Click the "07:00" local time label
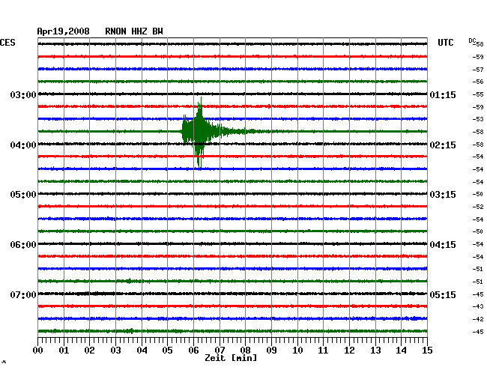487x370 pixels. point(23,294)
